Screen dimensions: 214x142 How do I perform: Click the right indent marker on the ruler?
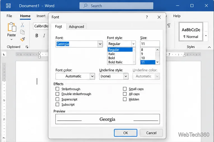tap(184, 55)
